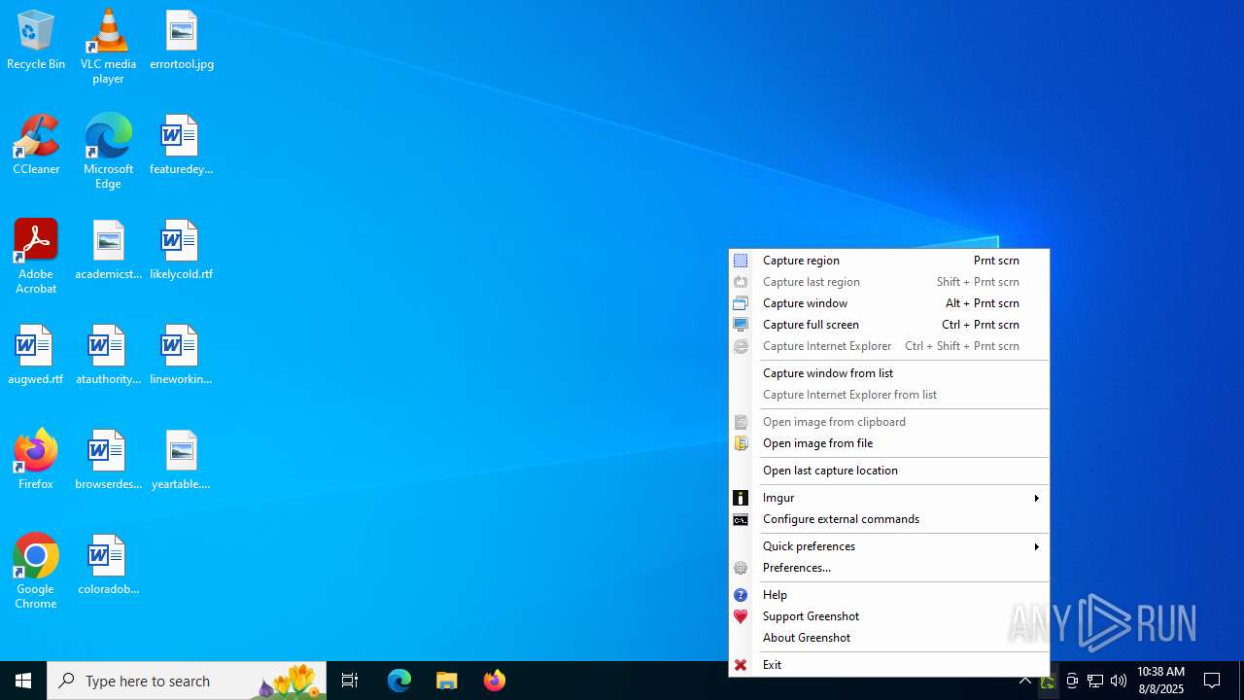
Task: Click the Meet Now tray icon
Action: coord(1072,681)
